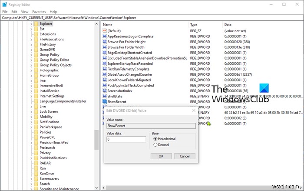Viewport: 304px width, 191px height.
Task: Open the File menu
Action: 5,12
